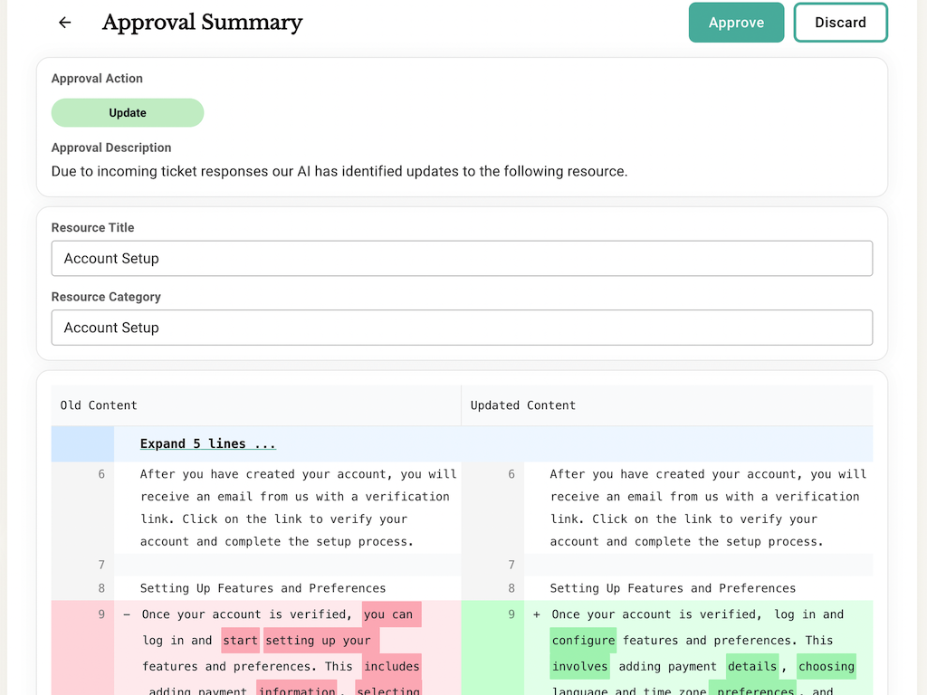The width and height of the screenshot is (927, 695).
Task: Click the minus marker on removed line
Action: tap(126, 614)
